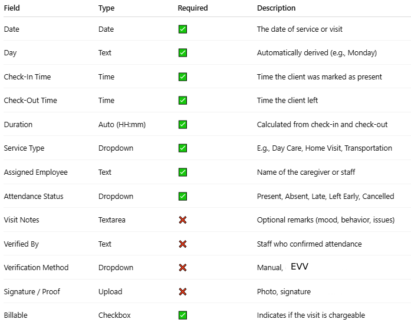Click the green checkmark for Duration
Image resolution: width=411 pixels, height=329 pixels.
(x=183, y=124)
